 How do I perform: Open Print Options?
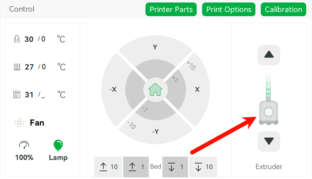tap(229, 10)
